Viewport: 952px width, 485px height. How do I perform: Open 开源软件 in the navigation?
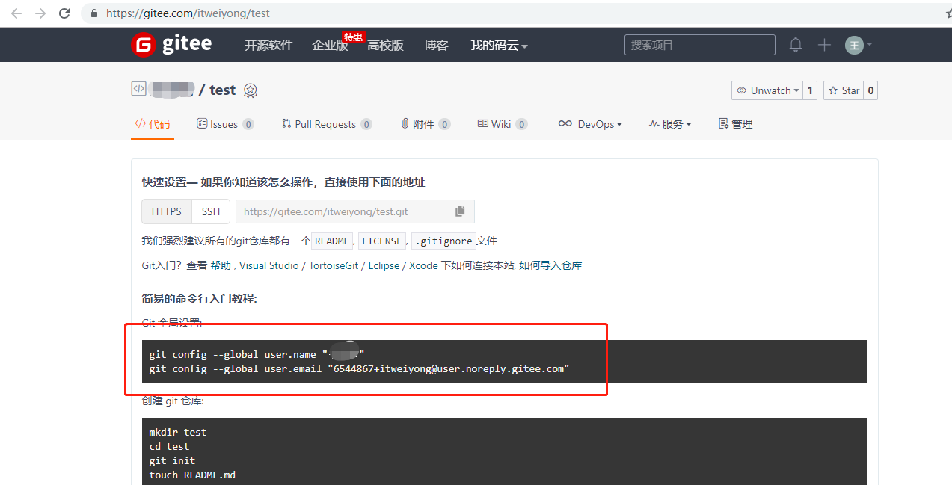(x=268, y=46)
